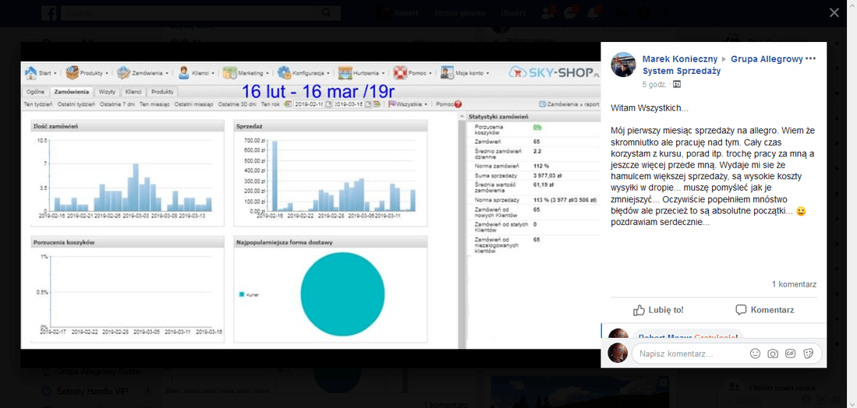Click Marek Konieczny's profile picture
Screen dimensions: 857x408
(x=623, y=65)
